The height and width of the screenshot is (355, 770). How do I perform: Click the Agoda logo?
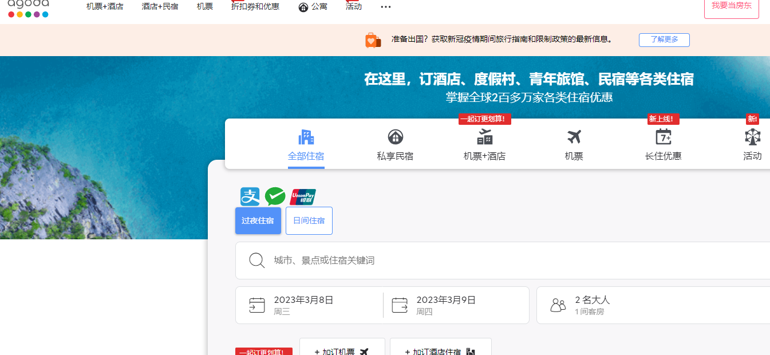pos(28,8)
